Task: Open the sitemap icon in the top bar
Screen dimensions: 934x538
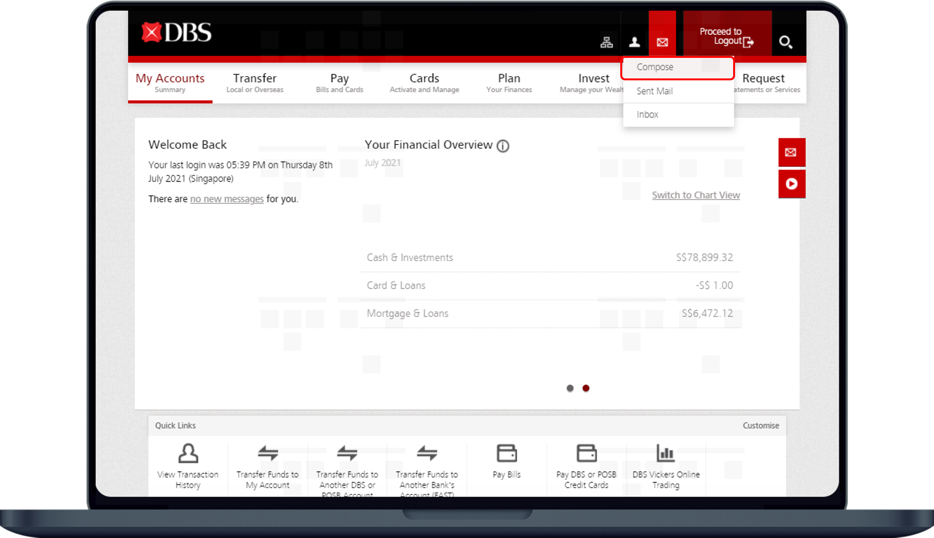Action: tap(606, 42)
